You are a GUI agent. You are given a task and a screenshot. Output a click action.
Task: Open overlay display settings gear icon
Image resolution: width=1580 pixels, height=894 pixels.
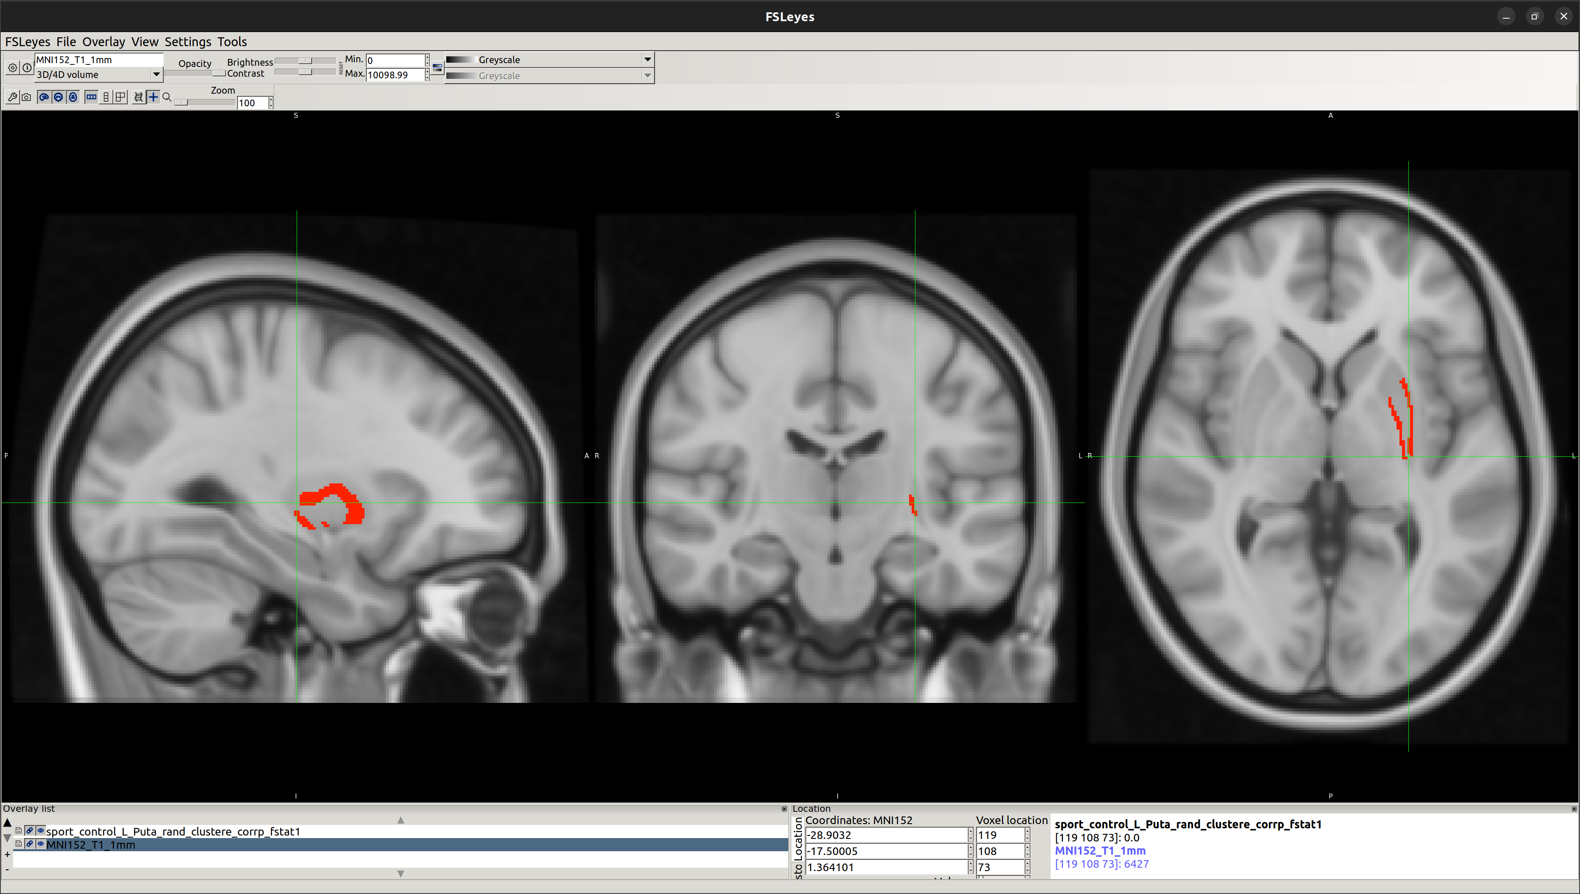pyautogui.click(x=12, y=67)
